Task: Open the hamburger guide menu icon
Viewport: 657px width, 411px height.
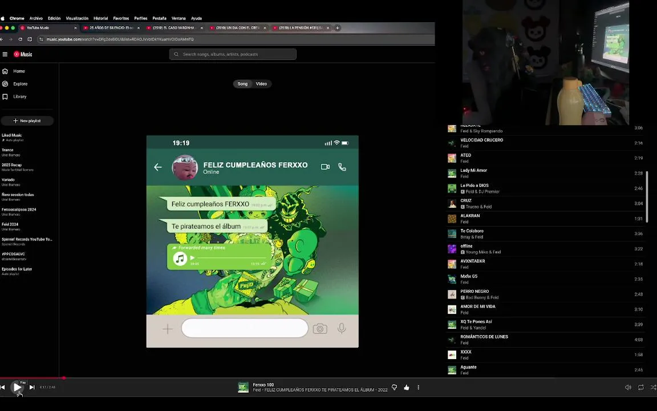Action: (x=5, y=54)
